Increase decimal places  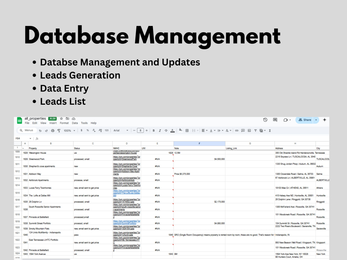tap(100, 130)
